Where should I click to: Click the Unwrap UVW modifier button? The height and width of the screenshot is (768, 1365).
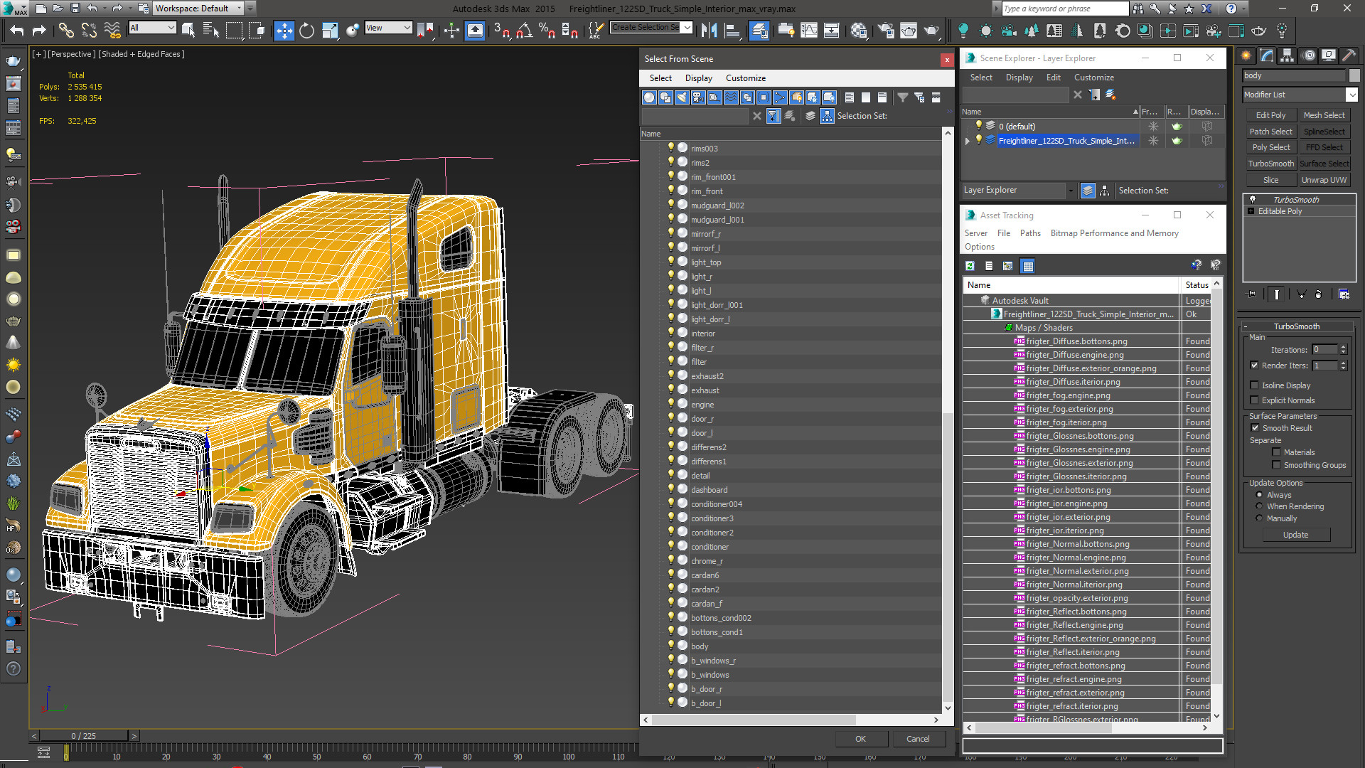tap(1324, 180)
